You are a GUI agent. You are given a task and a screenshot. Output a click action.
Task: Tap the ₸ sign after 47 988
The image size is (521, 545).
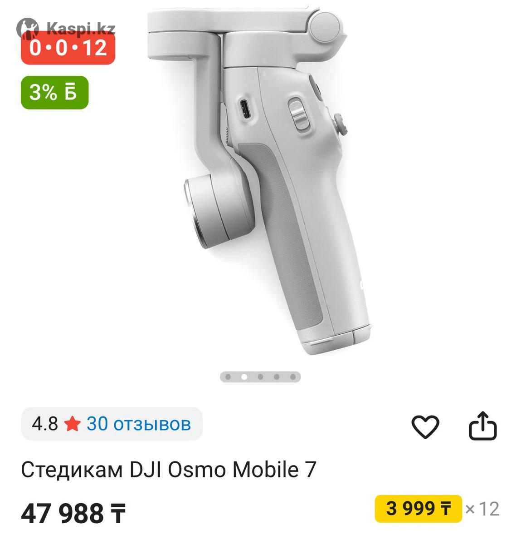coord(117,514)
